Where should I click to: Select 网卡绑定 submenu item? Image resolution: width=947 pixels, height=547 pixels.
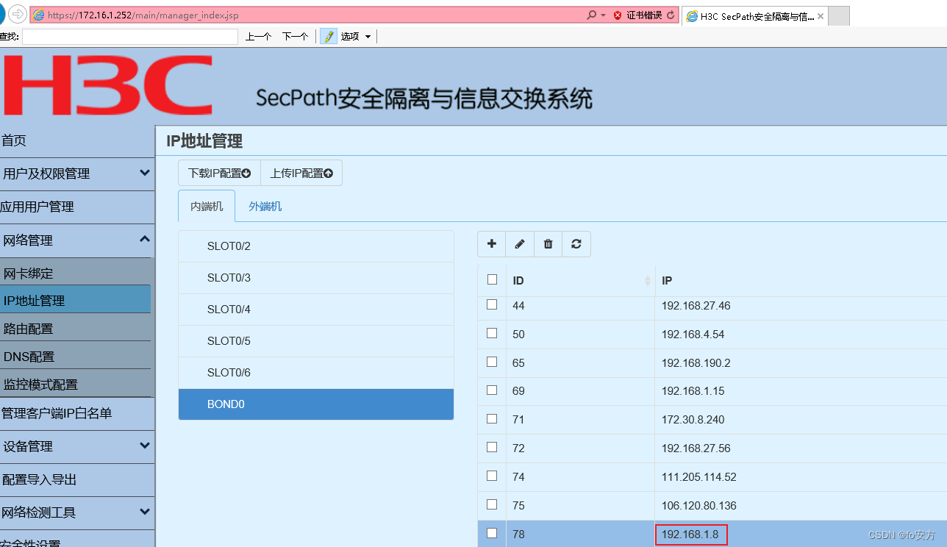[x=75, y=273]
